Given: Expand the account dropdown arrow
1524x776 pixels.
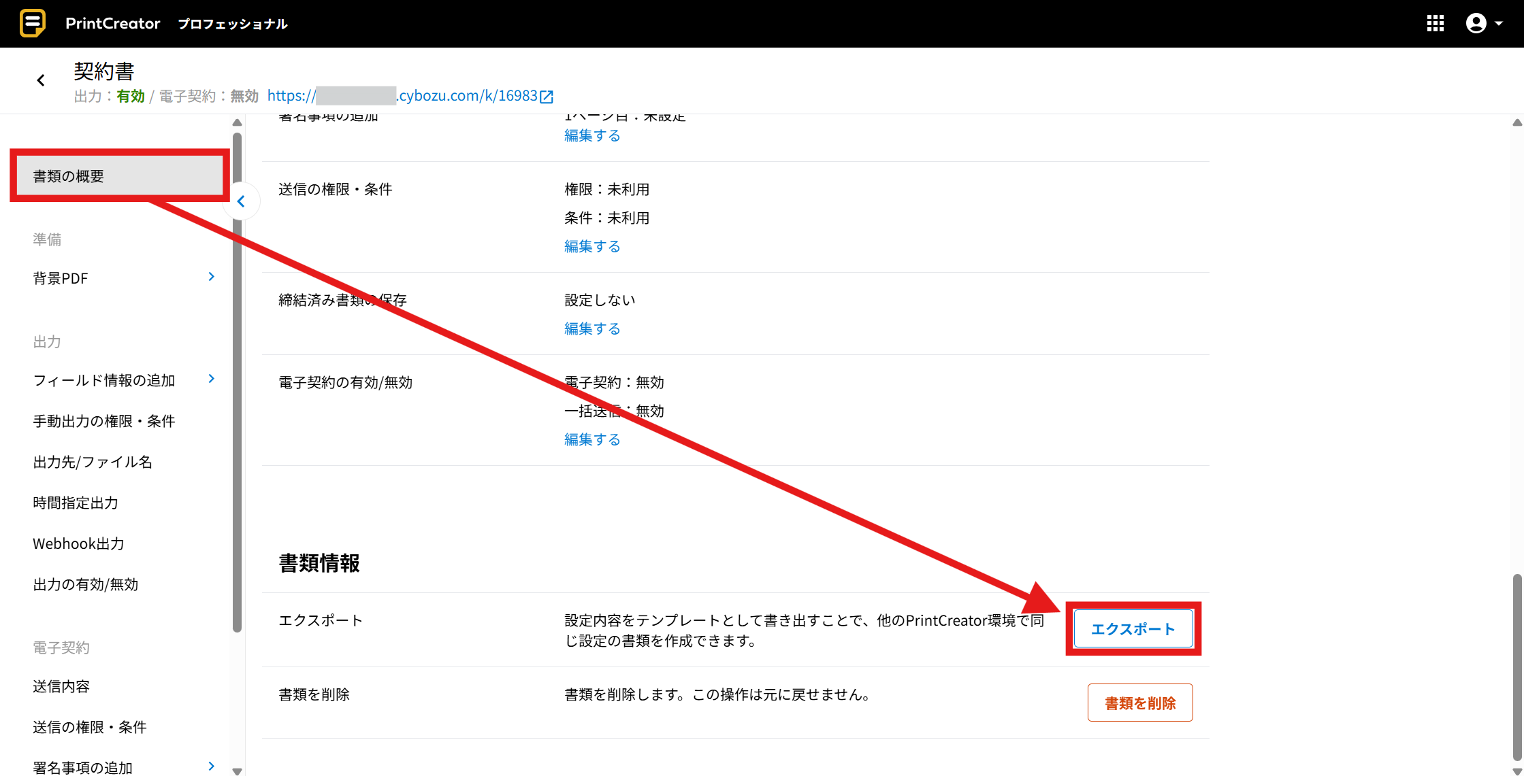Looking at the screenshot, I should [1499, 24].
